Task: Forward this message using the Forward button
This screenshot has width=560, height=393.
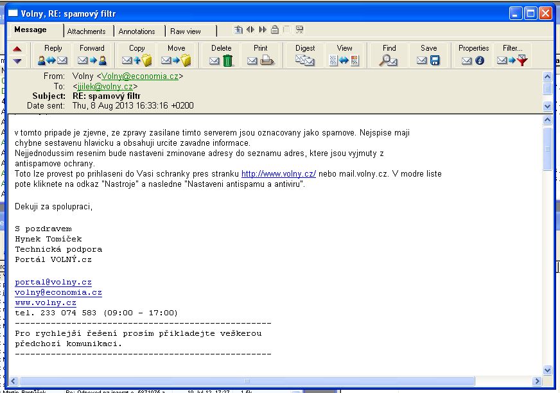Action: tap(92, 55)
